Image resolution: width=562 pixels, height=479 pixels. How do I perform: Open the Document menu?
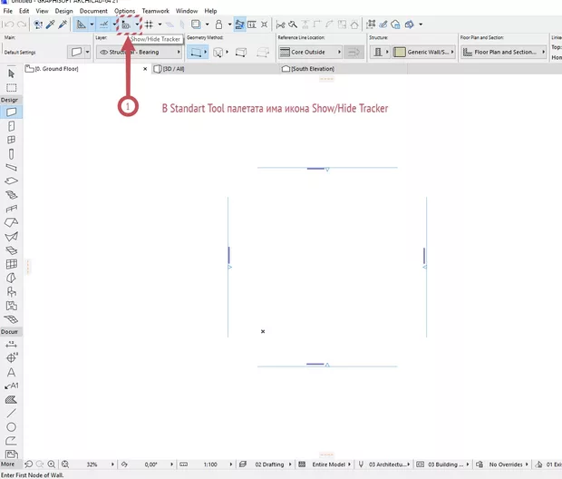click(93, 11)
